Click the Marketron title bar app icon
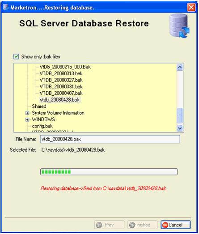This screenshot has height=234, width=199. click(6, 7)
